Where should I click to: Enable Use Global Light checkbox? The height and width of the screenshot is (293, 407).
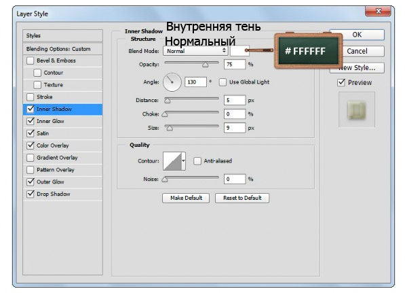(x=222, y=82)
